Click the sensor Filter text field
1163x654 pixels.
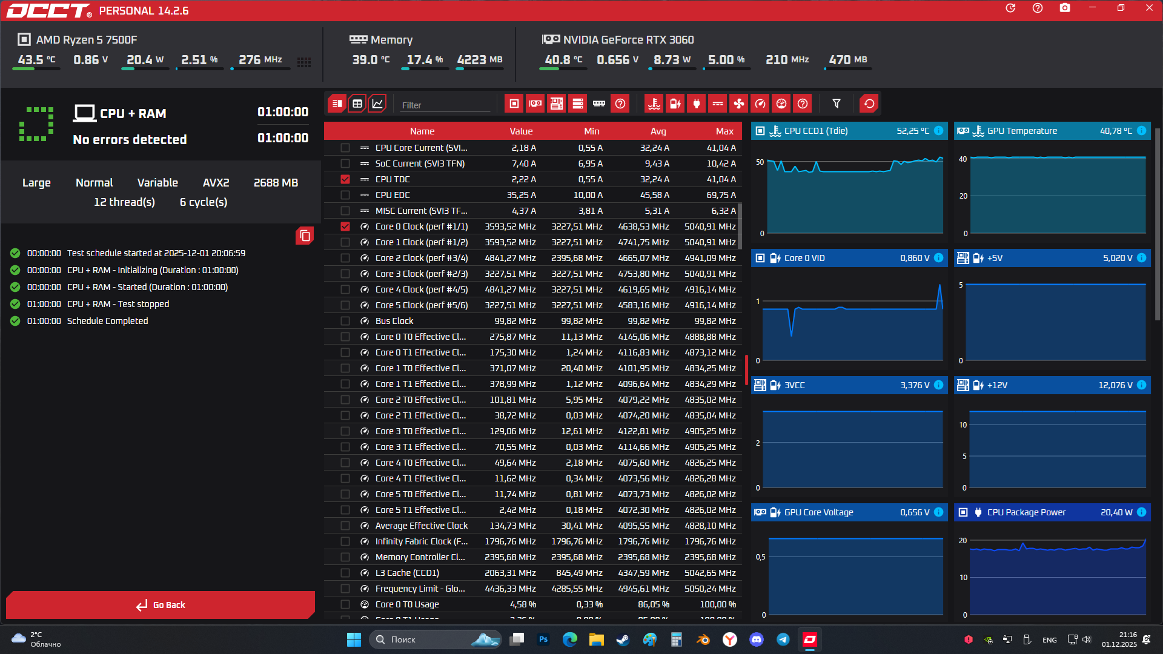click(x=445, y=105)
